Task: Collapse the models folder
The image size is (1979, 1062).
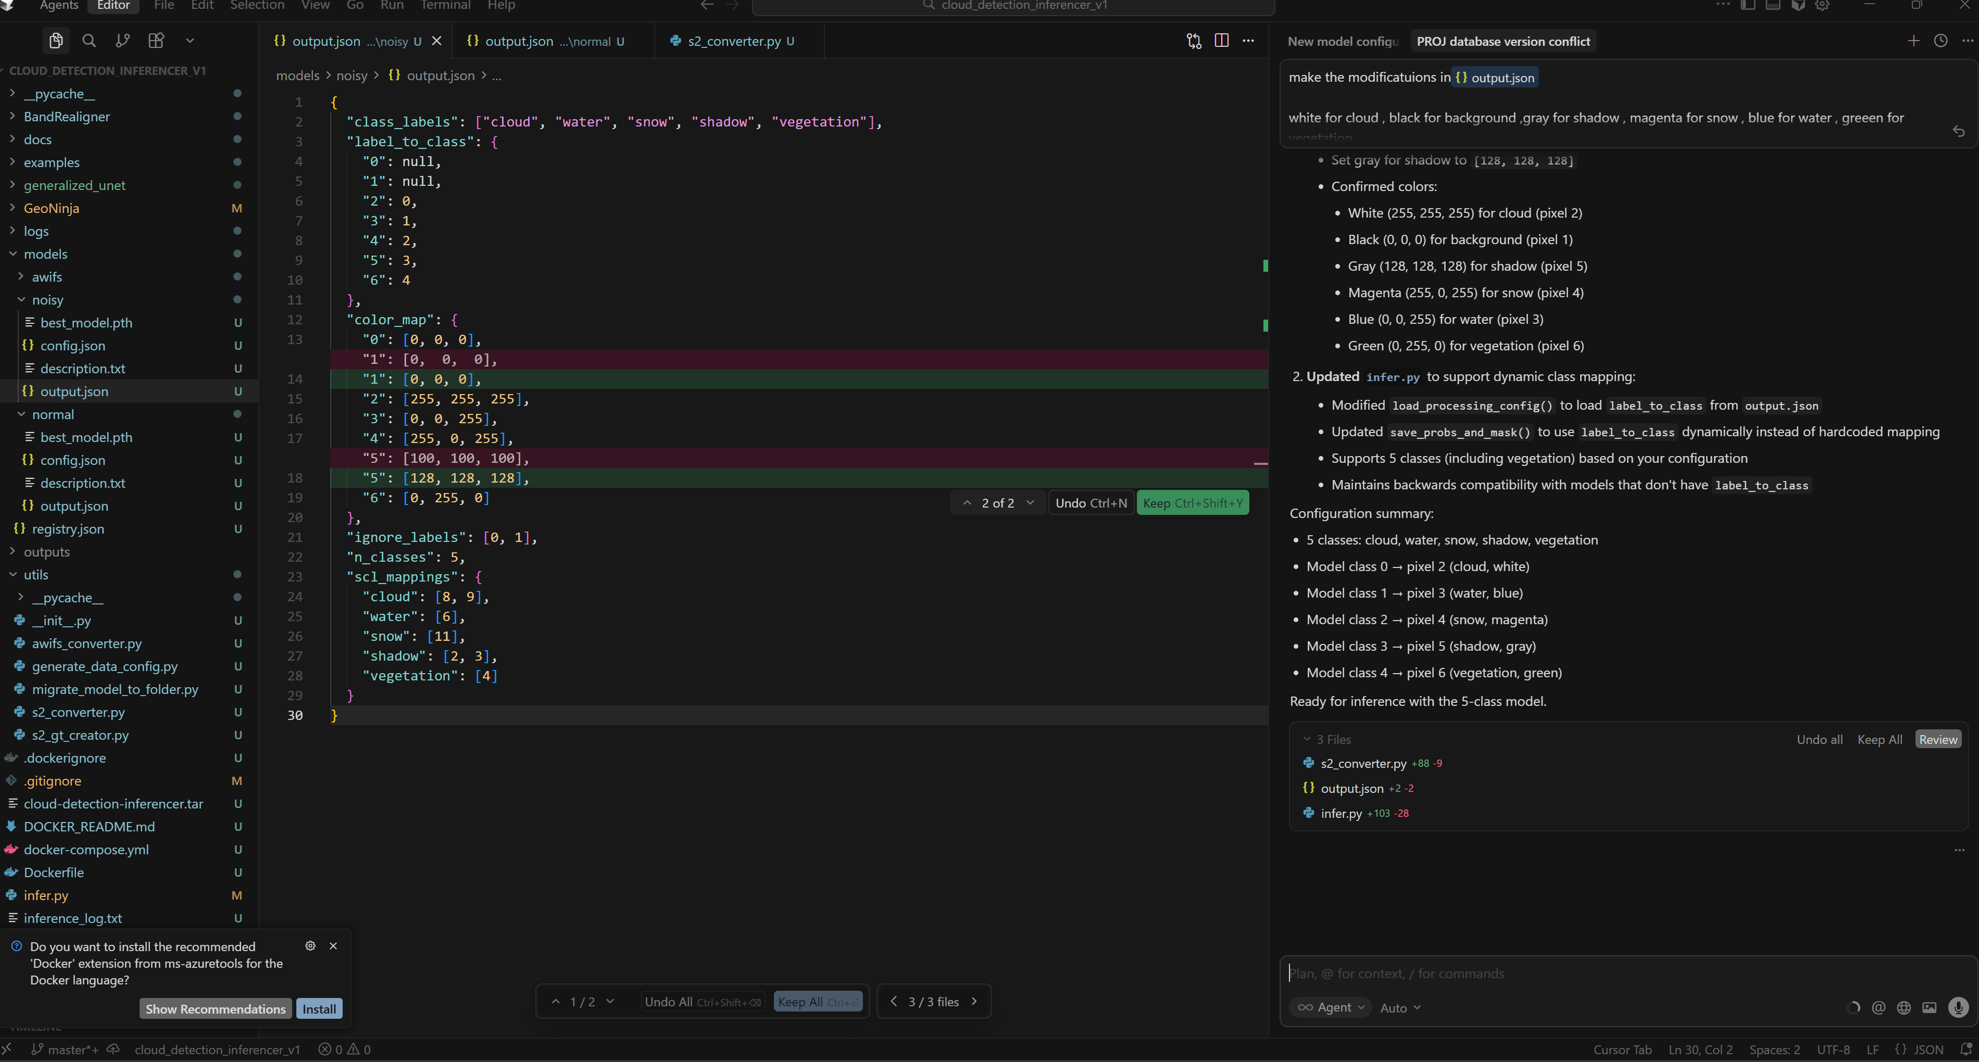Action: (45, 254)
